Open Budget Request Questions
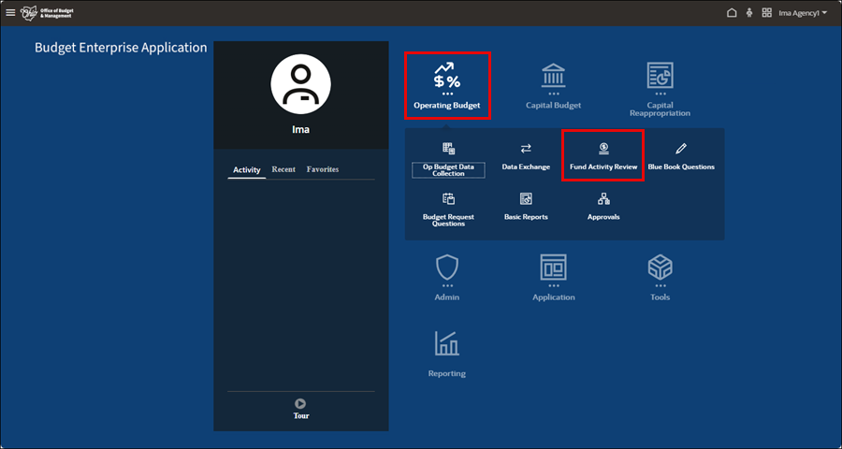 (448, 210)
